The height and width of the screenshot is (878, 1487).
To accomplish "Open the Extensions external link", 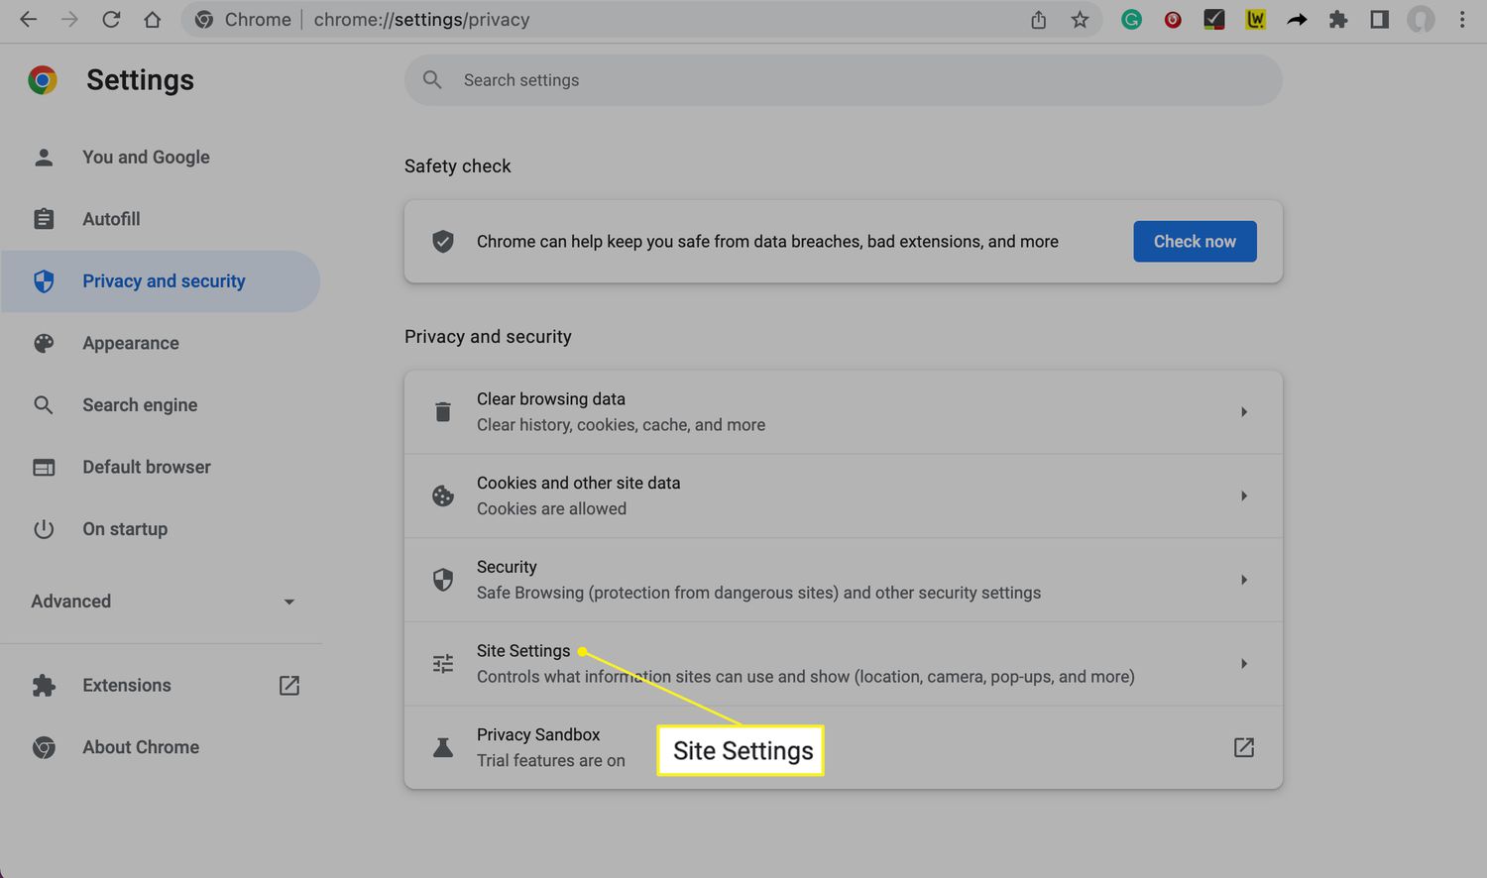I will click(288, 685).
